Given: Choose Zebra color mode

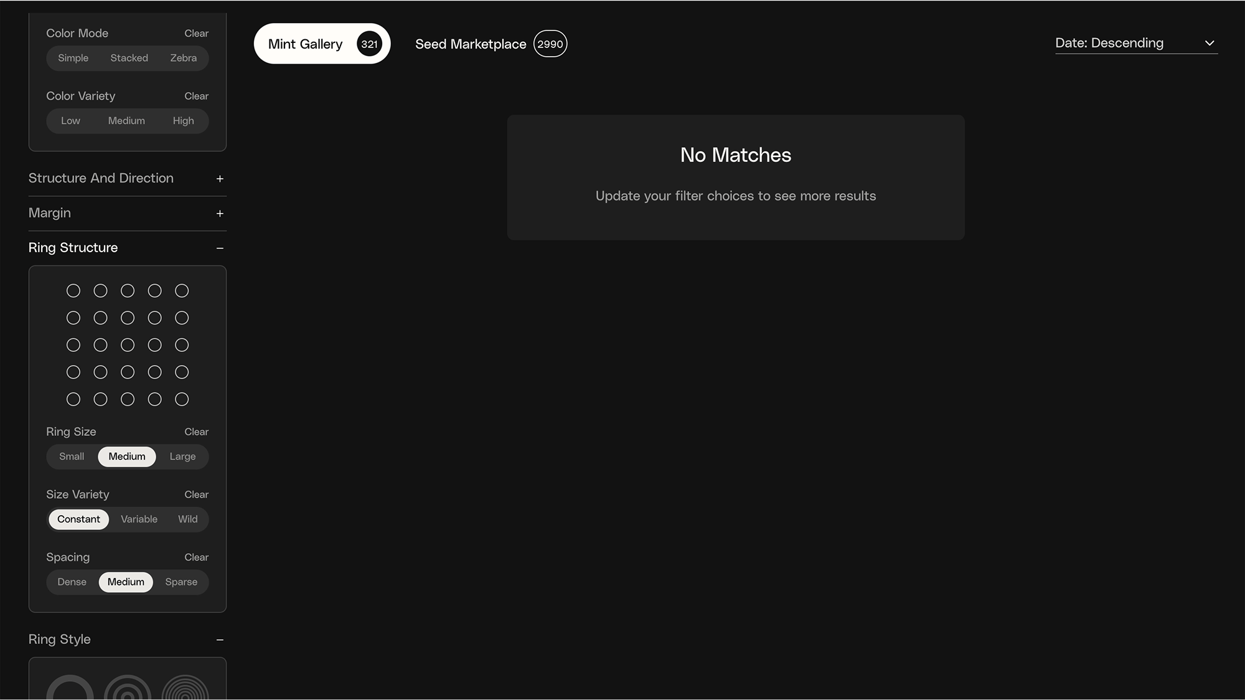Looking at the screenshot, I should coord(183,58).
